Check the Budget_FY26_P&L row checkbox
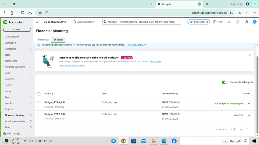This screenshot has width=259, height=145. click(x=39, y=103)
